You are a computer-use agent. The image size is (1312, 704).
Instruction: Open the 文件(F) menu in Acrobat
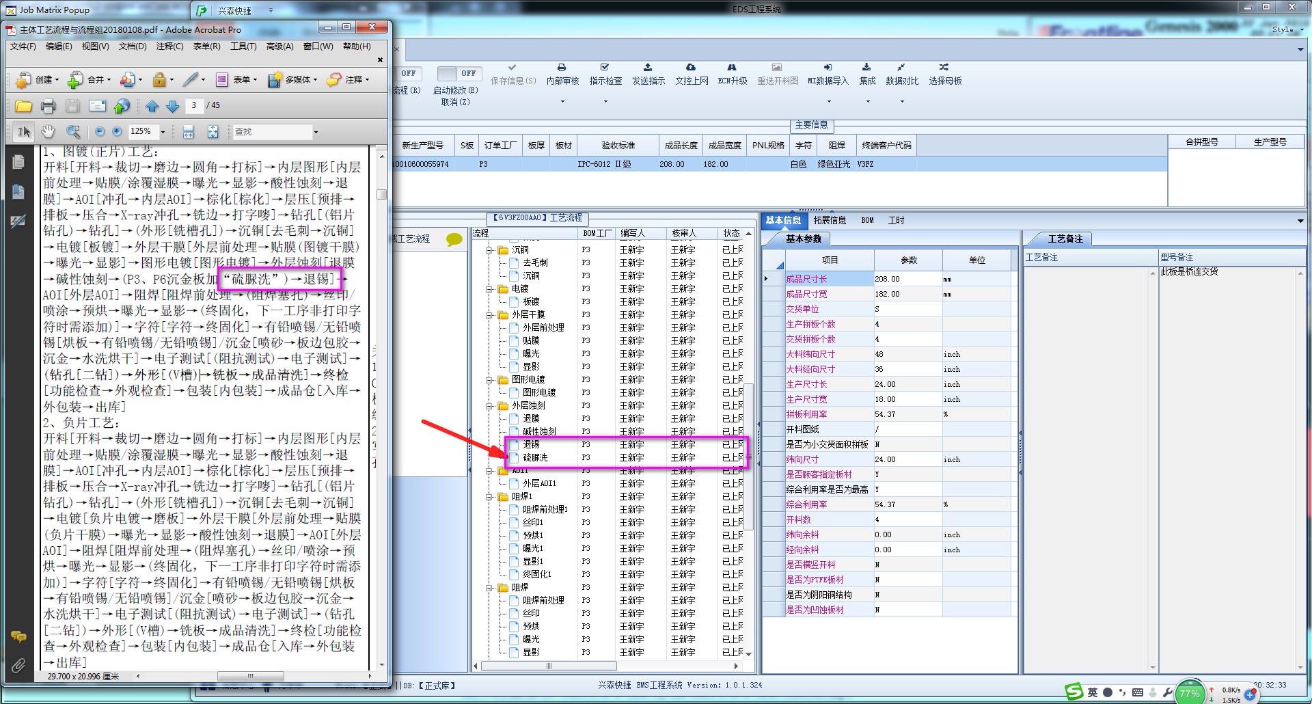[23, 46]
